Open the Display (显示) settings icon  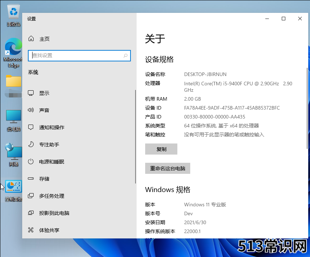[x=31, y=93]
